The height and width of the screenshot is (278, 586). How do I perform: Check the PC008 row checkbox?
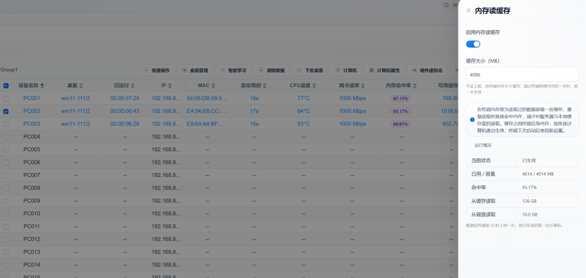pyautogui.click(x=6, y=188)
